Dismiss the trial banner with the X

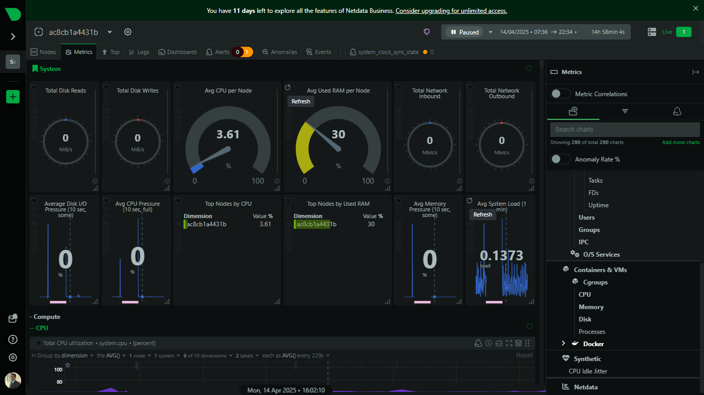696,8
